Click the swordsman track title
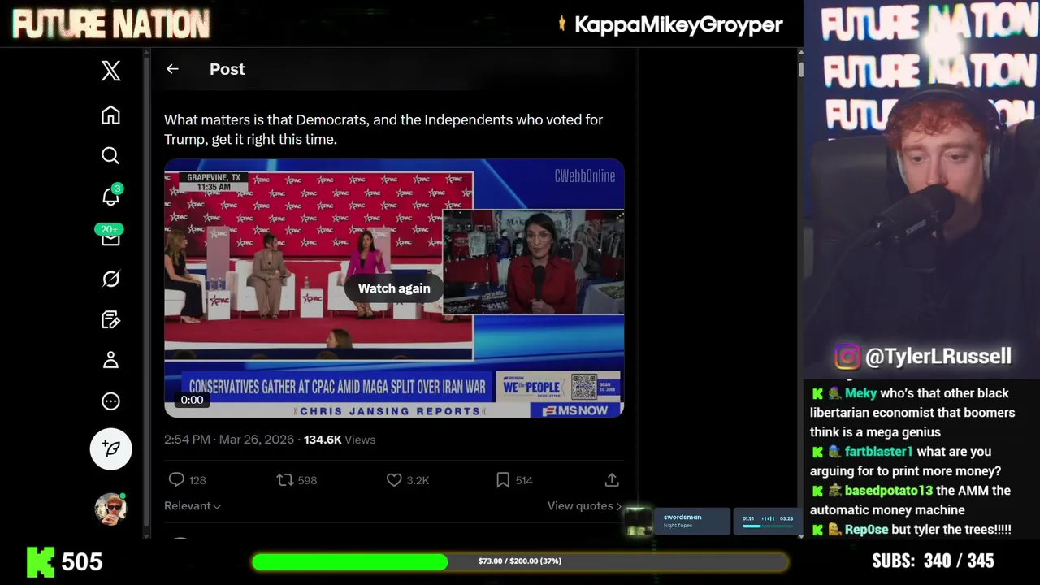The width and height of the screenshot is (1040, 585). point(682,518)
